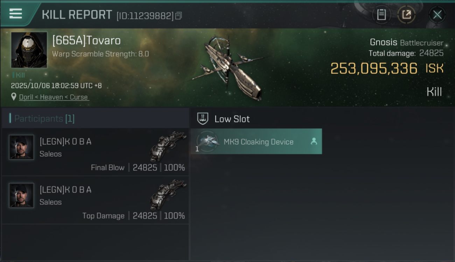Copy the kill report ID icon
This screenshot has width=455, height=262.
pyautogui.click(x=178, y=16)
